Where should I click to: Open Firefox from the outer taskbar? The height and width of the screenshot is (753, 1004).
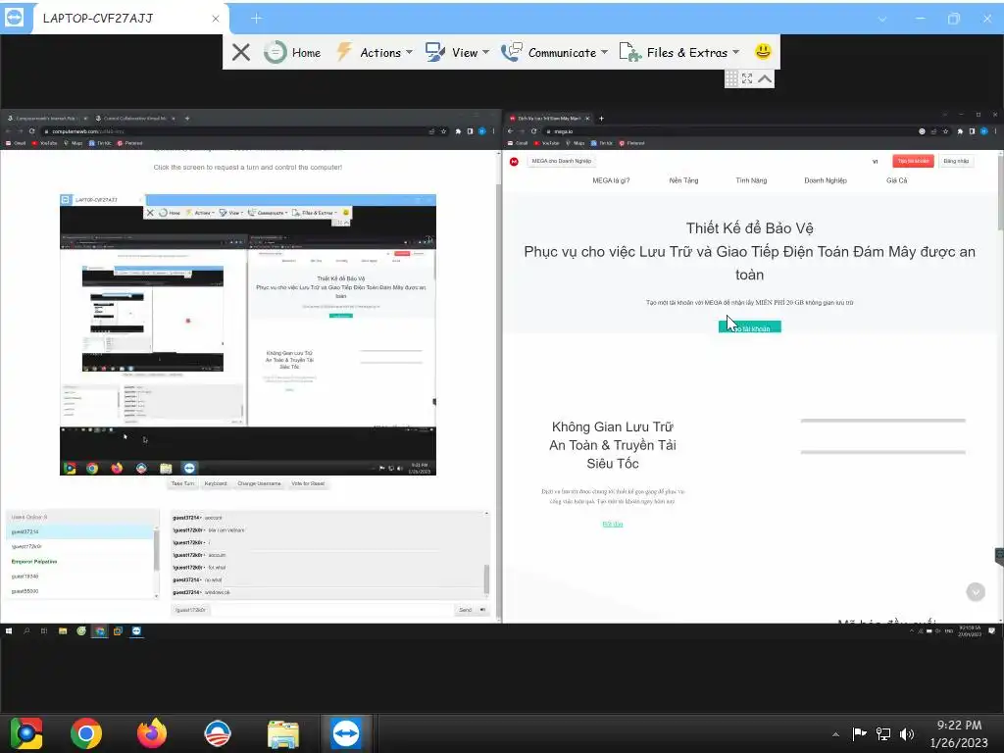[x=152, y=733]
